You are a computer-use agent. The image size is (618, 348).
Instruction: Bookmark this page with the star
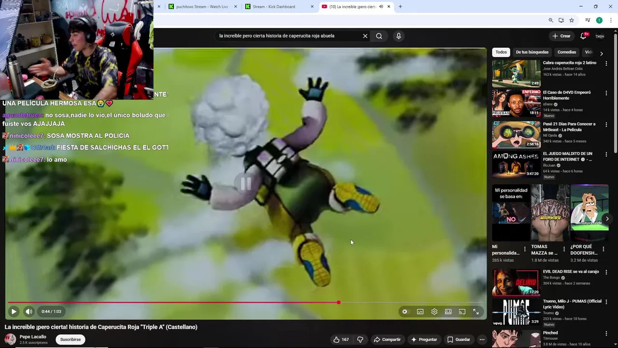(572, 20)
